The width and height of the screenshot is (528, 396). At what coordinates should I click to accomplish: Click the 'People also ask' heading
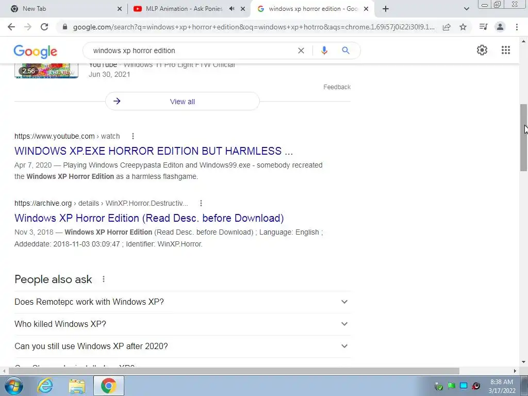coord(53,279)
